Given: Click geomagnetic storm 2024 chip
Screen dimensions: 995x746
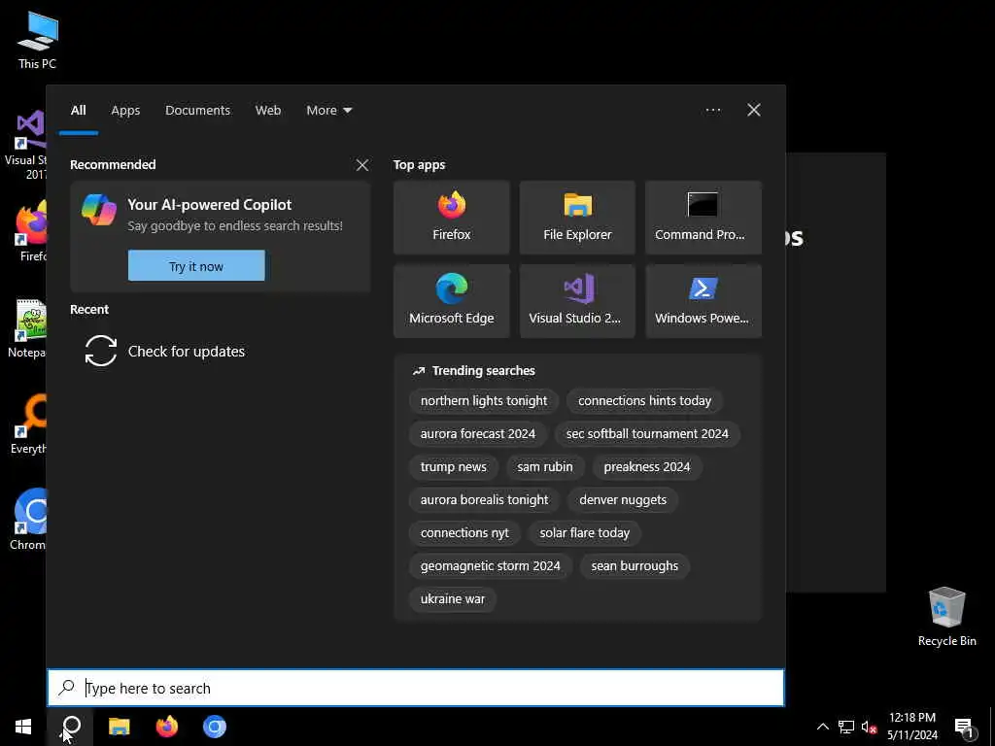Looking at the screenshot, I should click(490, 566).
